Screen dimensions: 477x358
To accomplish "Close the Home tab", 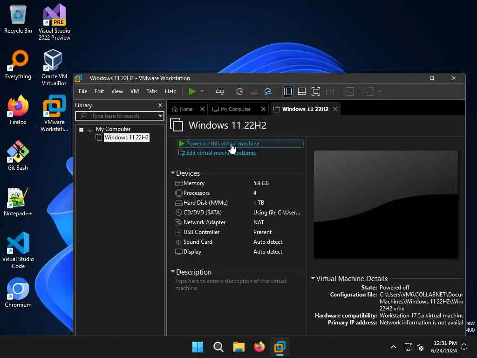I will click(202, 109).
